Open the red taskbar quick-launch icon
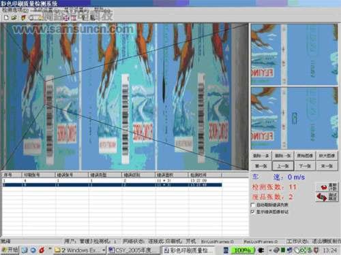This screenshot has height=255, width=341. (x=42, y=250)
